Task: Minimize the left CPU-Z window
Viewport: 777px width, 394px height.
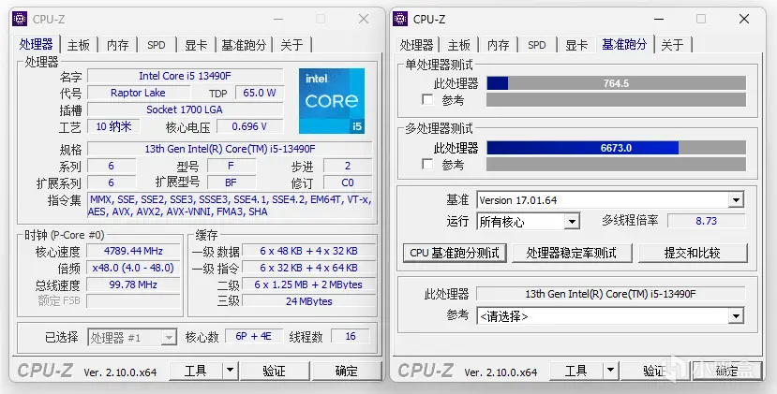Action: [x=278, y=20]
